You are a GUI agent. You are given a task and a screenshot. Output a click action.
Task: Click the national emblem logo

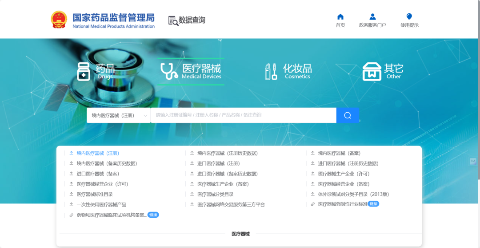coord(59,20)
